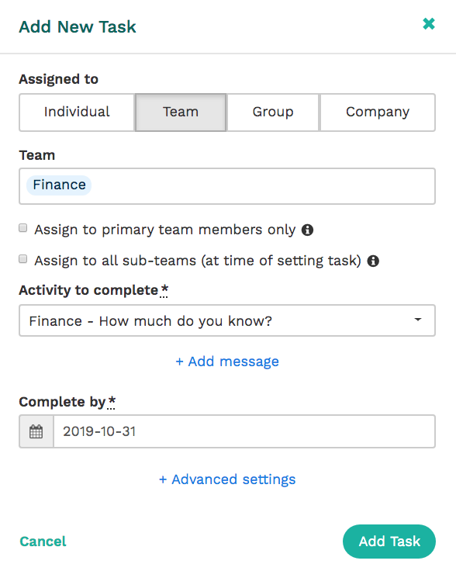Switch assignment to Group

point(273,112)
